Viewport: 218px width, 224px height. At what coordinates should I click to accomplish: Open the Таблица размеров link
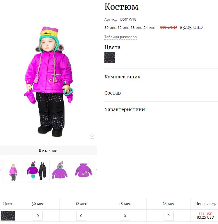click(x=121, y=37)
